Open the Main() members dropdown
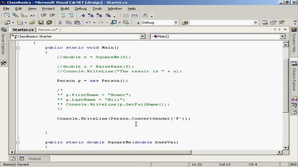298x167 pixels. click(283, 36)
